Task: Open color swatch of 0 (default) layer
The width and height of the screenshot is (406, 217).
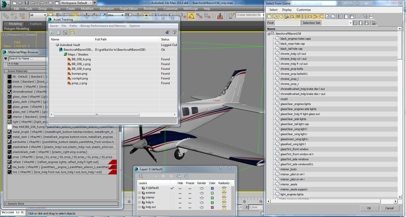Action: 212,188
